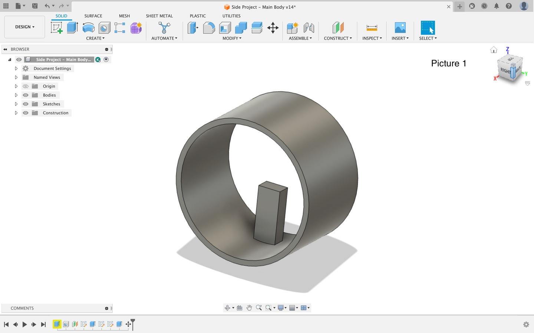The image size is (534, 333).
Task: Jump to timeline end
Action: [43, 324]
